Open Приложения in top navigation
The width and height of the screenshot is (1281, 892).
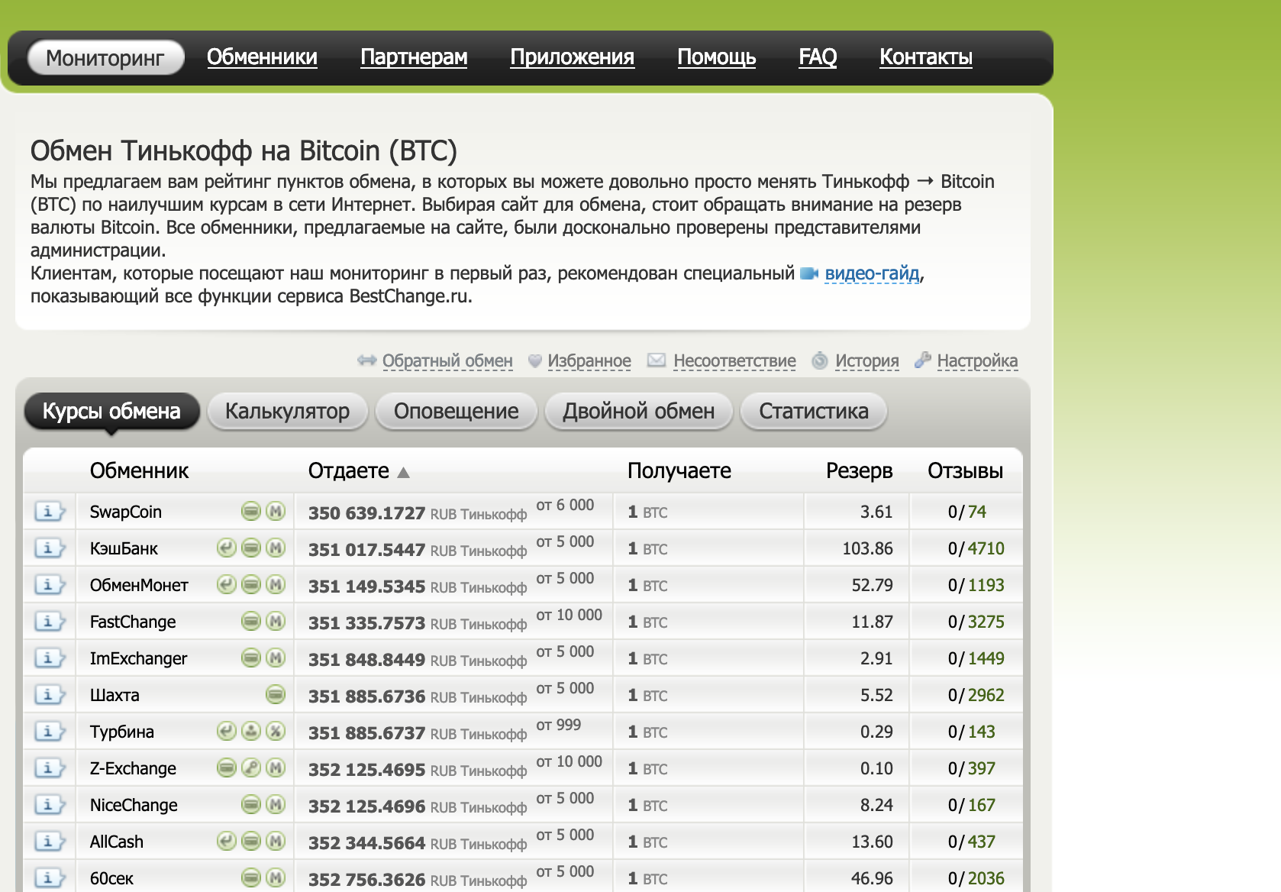point(573,57)
